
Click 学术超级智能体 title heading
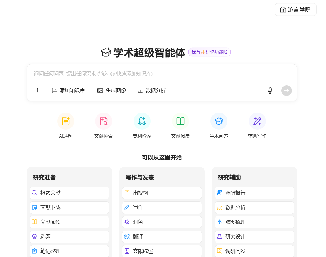[149, 52]
